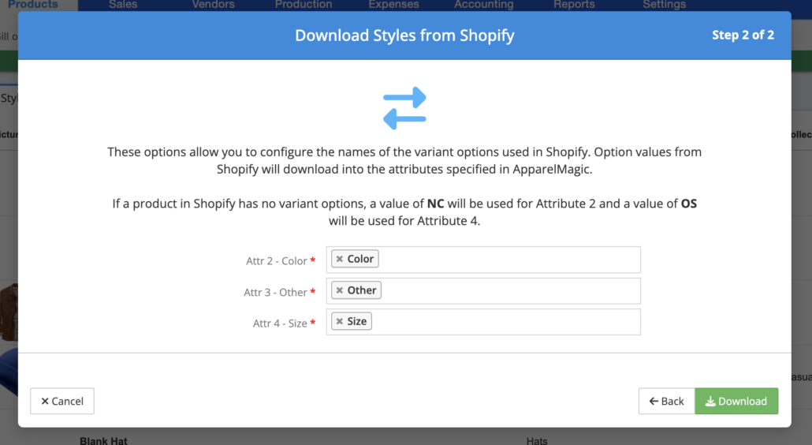Click the Step 2 of 2 label
This screenshot has height=445, width=812.
click(743, 36)
